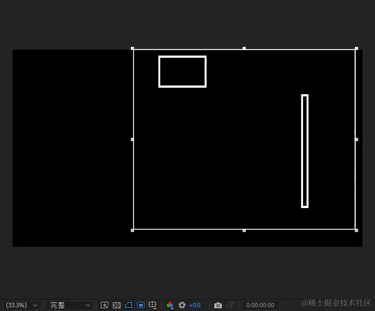The height and width of the screenshot is (311, 375).
Task: Select the tall narrow rectangle shape
Action: point(305,151)
